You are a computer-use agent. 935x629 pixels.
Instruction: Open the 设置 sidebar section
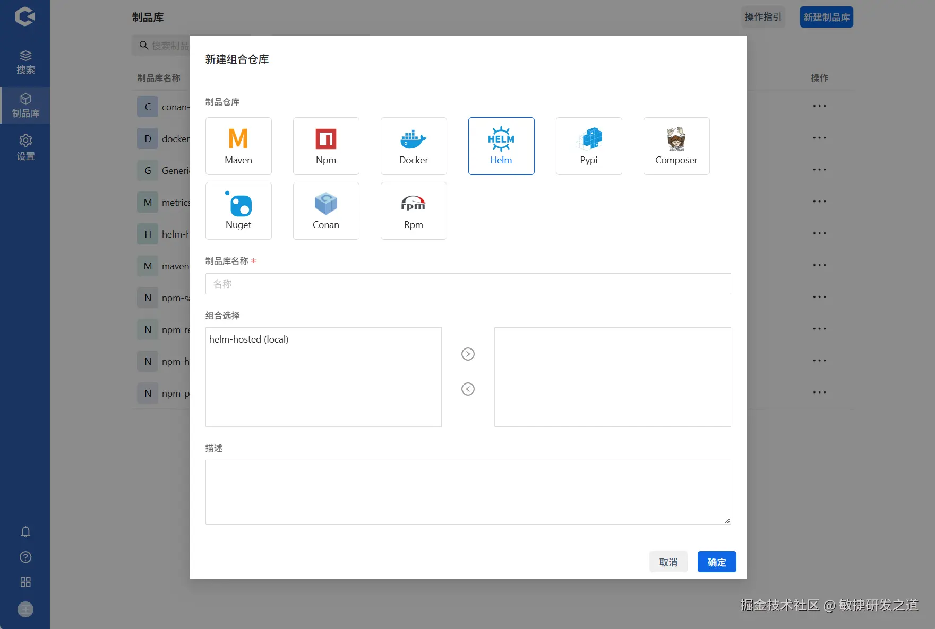pyautogui.click(x=25, y=147)
